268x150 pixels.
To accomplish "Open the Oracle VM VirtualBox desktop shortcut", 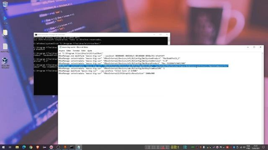I will [x=5, y=62].
